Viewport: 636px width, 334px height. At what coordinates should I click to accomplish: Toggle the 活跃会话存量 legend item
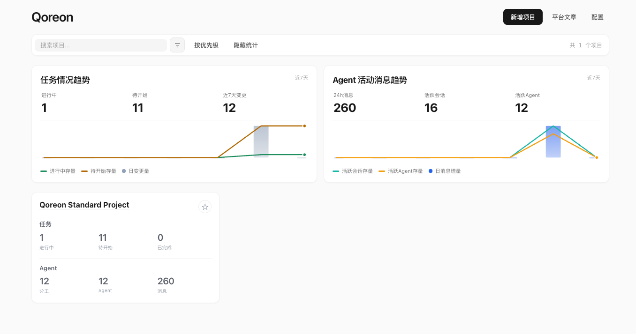(x=353, y=171)
